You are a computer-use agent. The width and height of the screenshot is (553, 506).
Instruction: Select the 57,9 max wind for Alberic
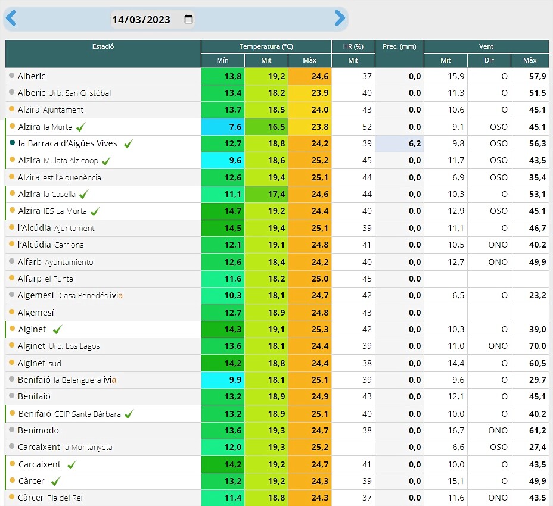[530, 76]
